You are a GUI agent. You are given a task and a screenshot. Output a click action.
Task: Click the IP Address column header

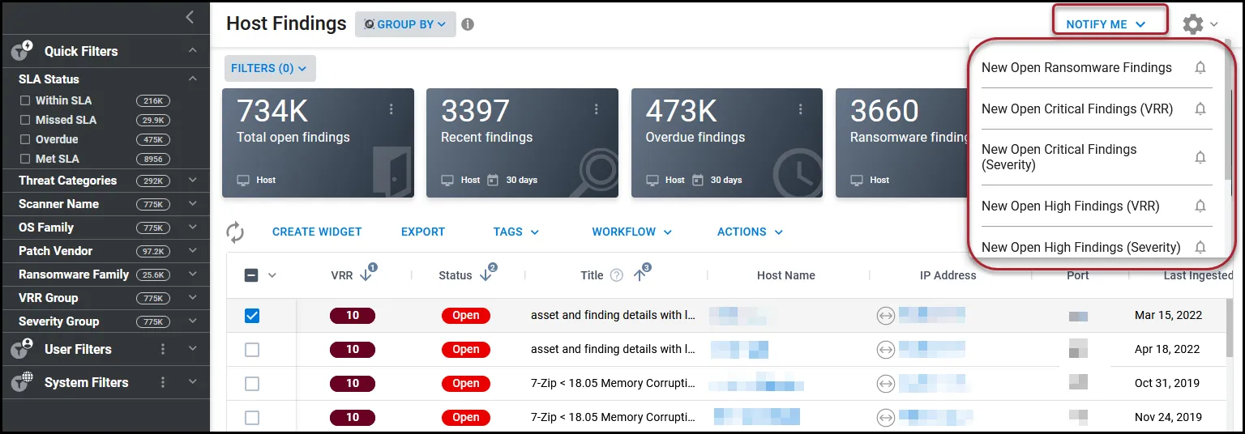tap(948, 275)
